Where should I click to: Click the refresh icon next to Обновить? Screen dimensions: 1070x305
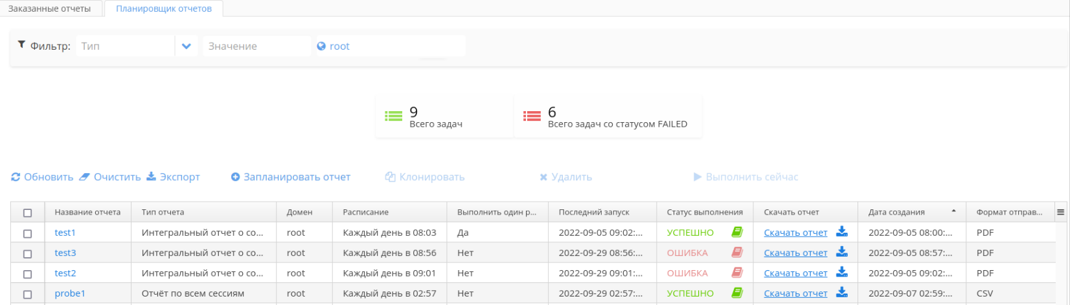point(16,177)
